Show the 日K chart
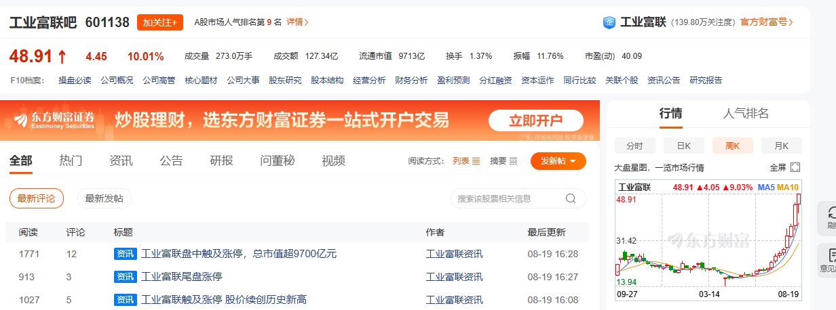This screenshot has height=310, width=836. pyautogui.click(x=683, y=146)
